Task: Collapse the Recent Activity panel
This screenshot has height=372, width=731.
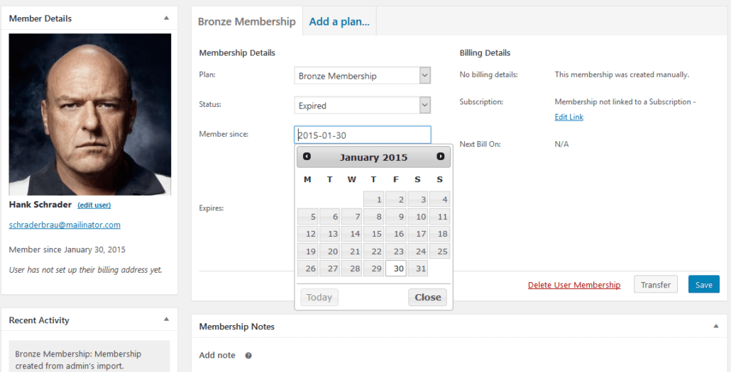Action: 166,320
